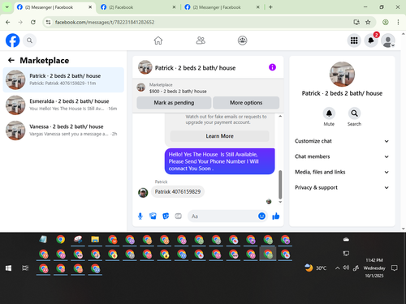Attach a photo using the image icon
This screenshot has height=304, width=406.
(x=153, y=216)
